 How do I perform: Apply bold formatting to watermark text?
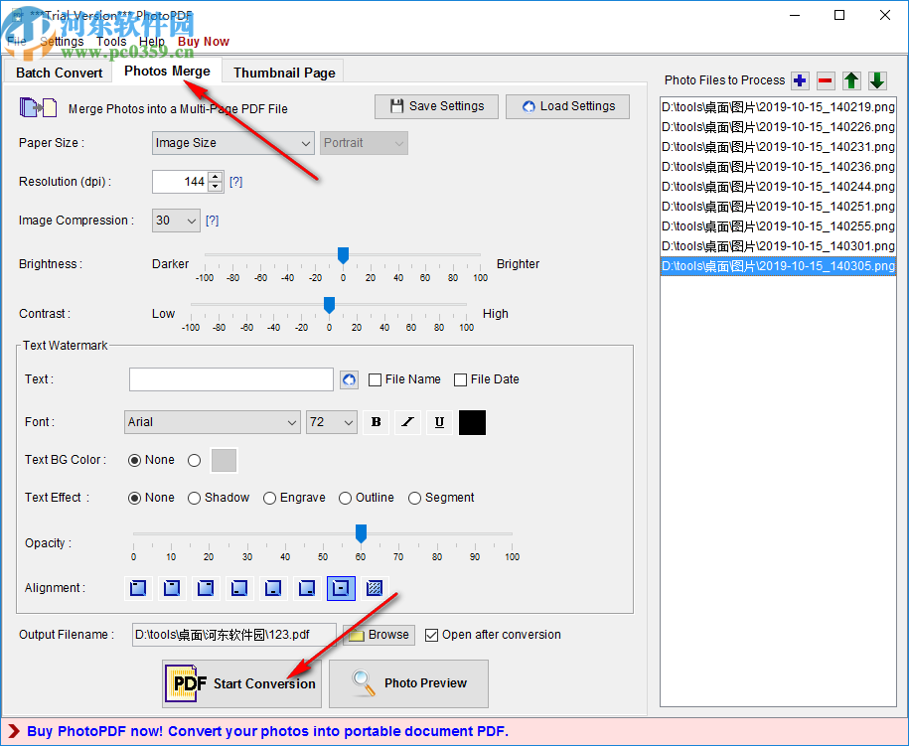[376, 422]
